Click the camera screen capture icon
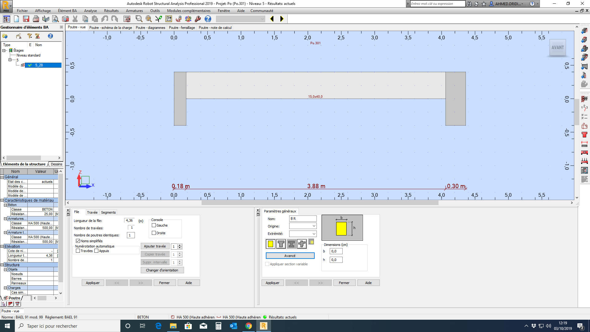 click(x=65, y=19)
